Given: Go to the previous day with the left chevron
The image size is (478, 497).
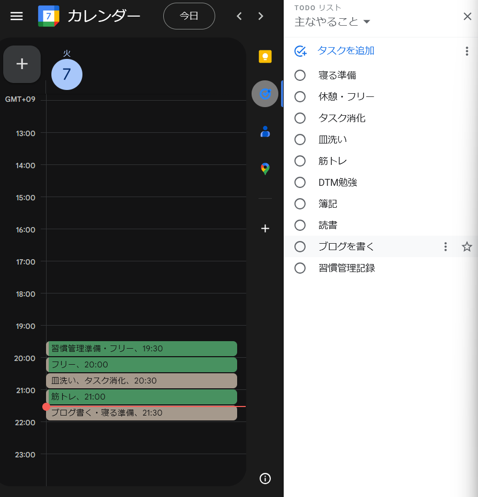Looking at the screenshot, I should [239, 16].
